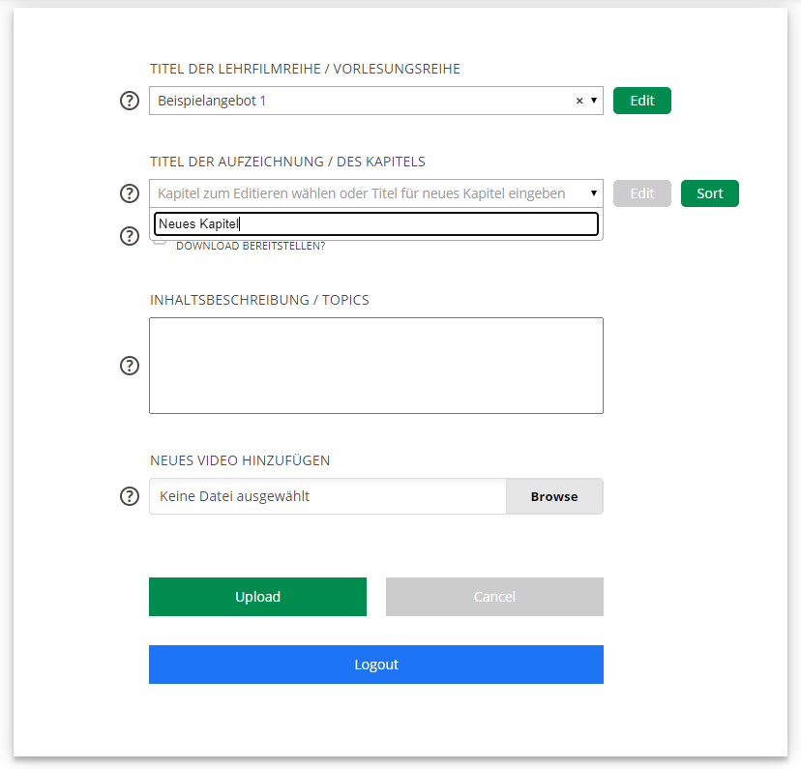The height and width of the screenshot is (769, 801).
Task: Click the Sort button
Action: (x=709, y=193)
